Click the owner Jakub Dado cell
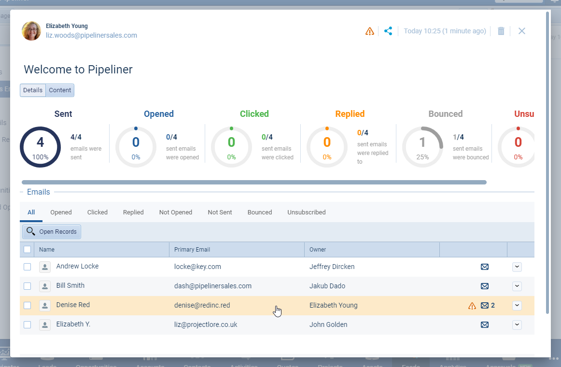Image resolution: width=561 pixels, height=367 pixels. pyautogui.click(x=327, y=286)
